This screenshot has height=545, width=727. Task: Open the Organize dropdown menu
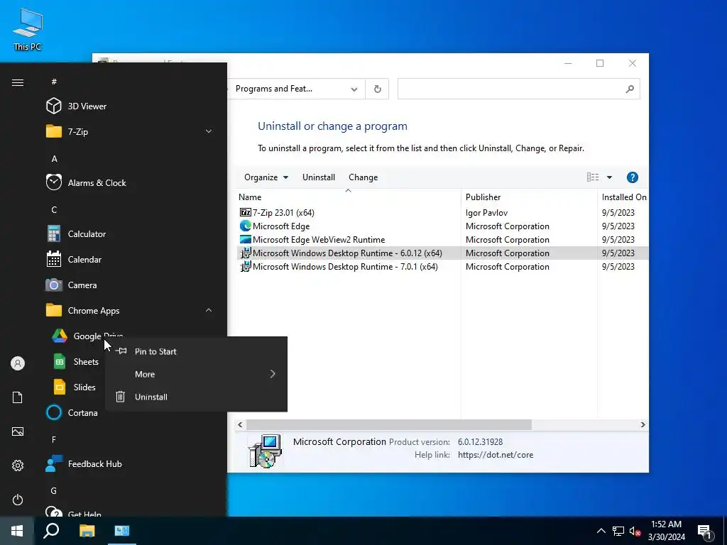266,177
